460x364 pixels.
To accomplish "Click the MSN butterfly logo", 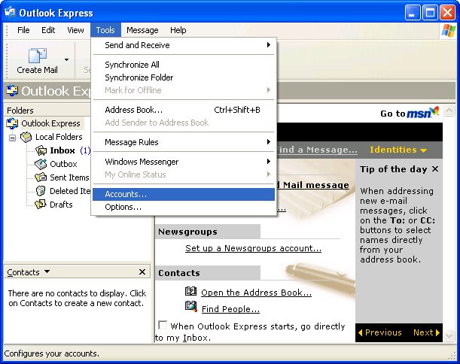I will coord(434,111).
